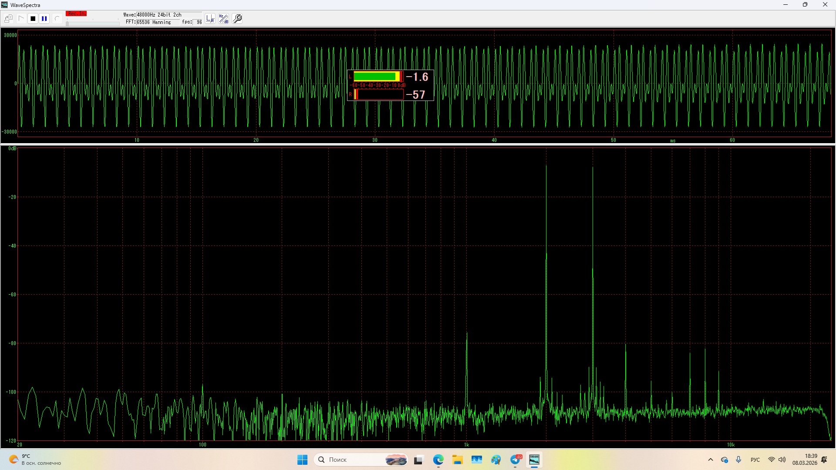Click the Hz/dB measurement ruler icon

coord(224,19)
